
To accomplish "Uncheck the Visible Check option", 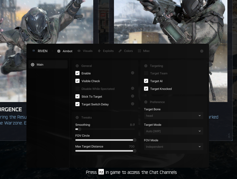I will [77, 81].
